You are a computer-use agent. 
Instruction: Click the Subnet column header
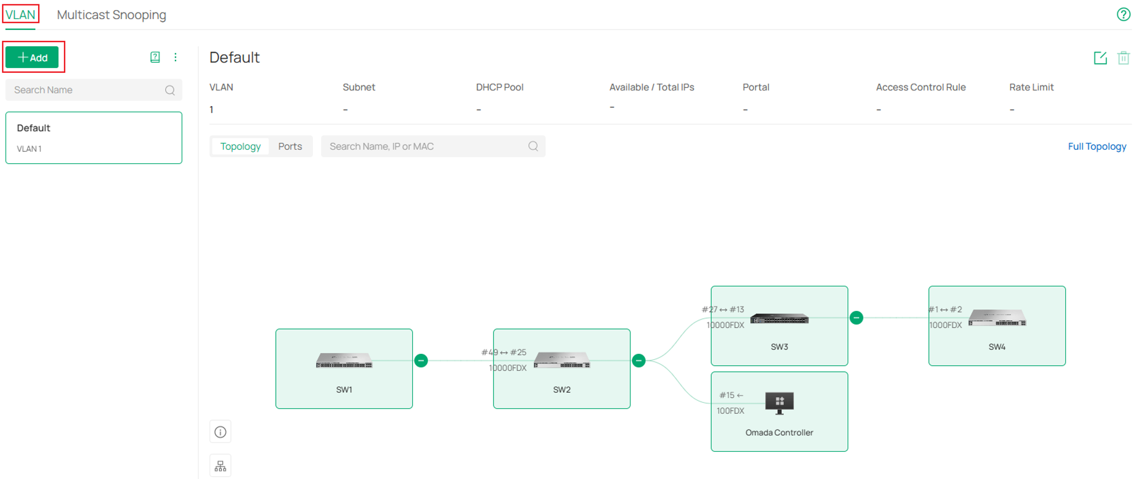359,87
